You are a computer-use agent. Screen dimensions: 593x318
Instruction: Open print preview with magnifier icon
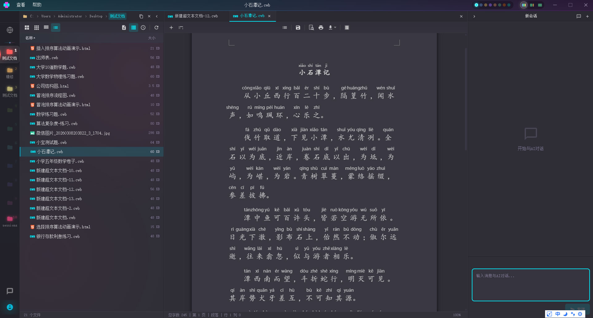point(311,28)
